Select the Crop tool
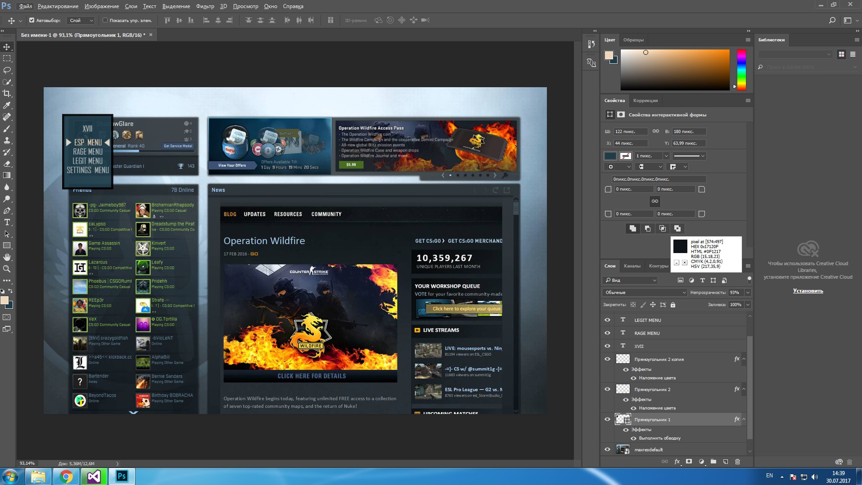Screen dimensions: 862x485 tap(7, 93)
